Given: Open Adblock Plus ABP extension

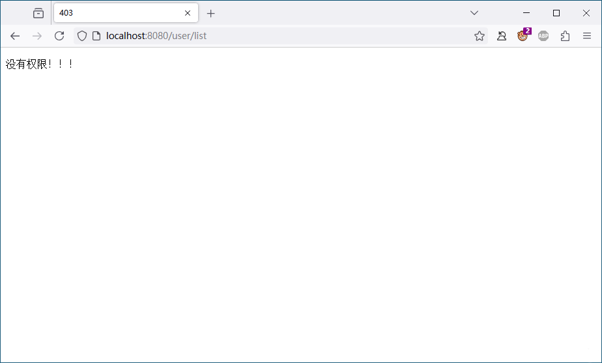Looking at the screenshot, I should 543,36.
